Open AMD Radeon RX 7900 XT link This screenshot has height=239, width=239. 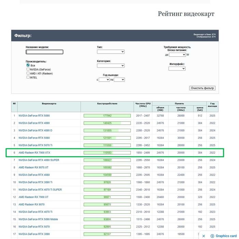[x=33, y=197]
